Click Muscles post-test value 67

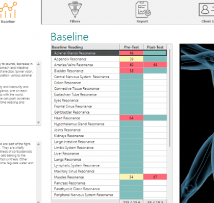pos(155,177)
